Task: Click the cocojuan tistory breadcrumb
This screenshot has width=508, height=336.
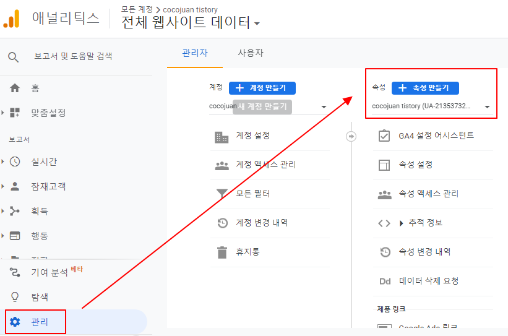Action: click(190, 10)
